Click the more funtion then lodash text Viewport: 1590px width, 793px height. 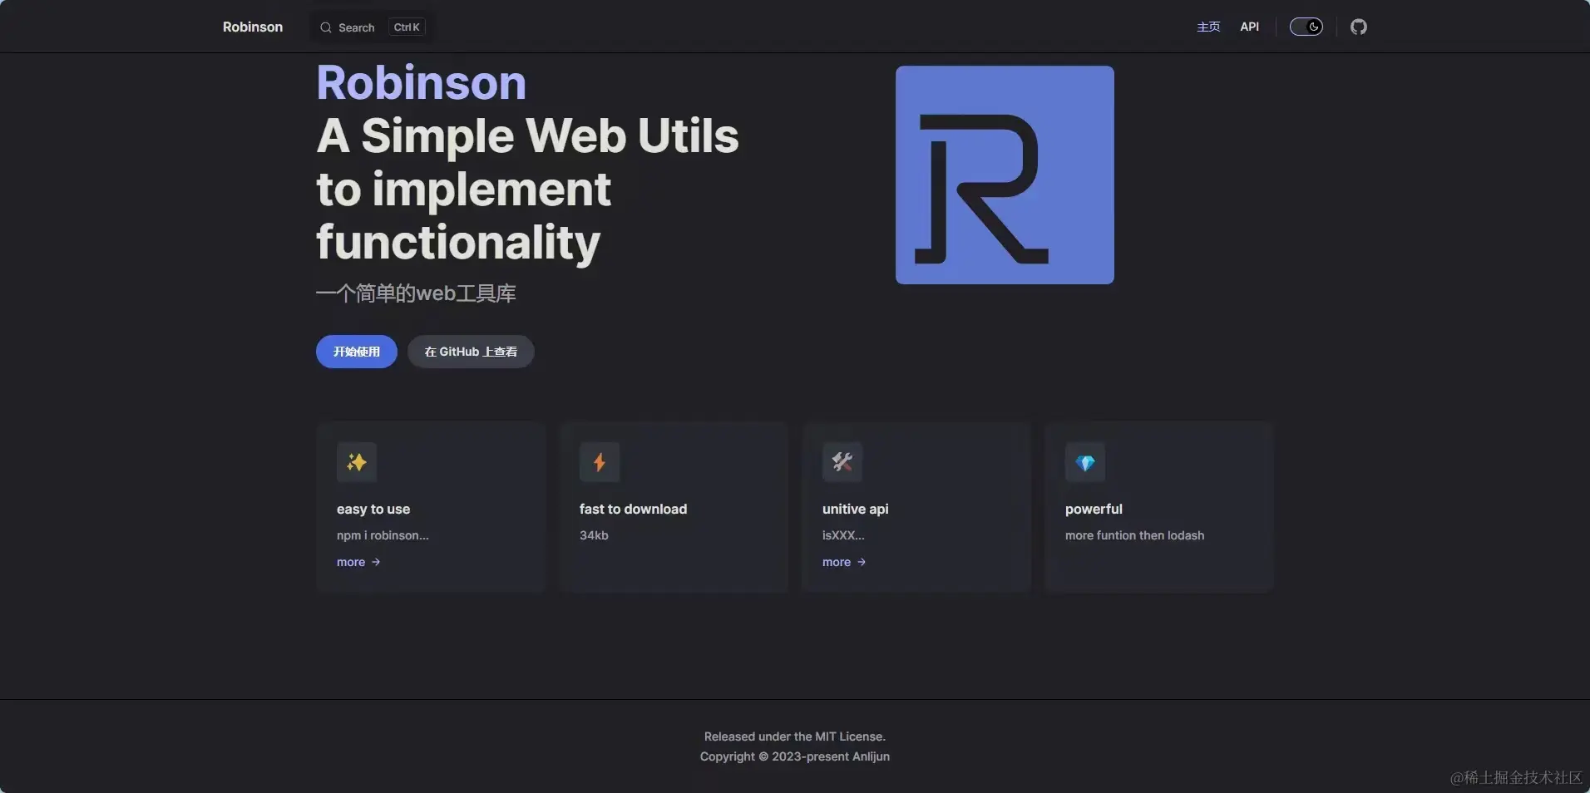1134,535
